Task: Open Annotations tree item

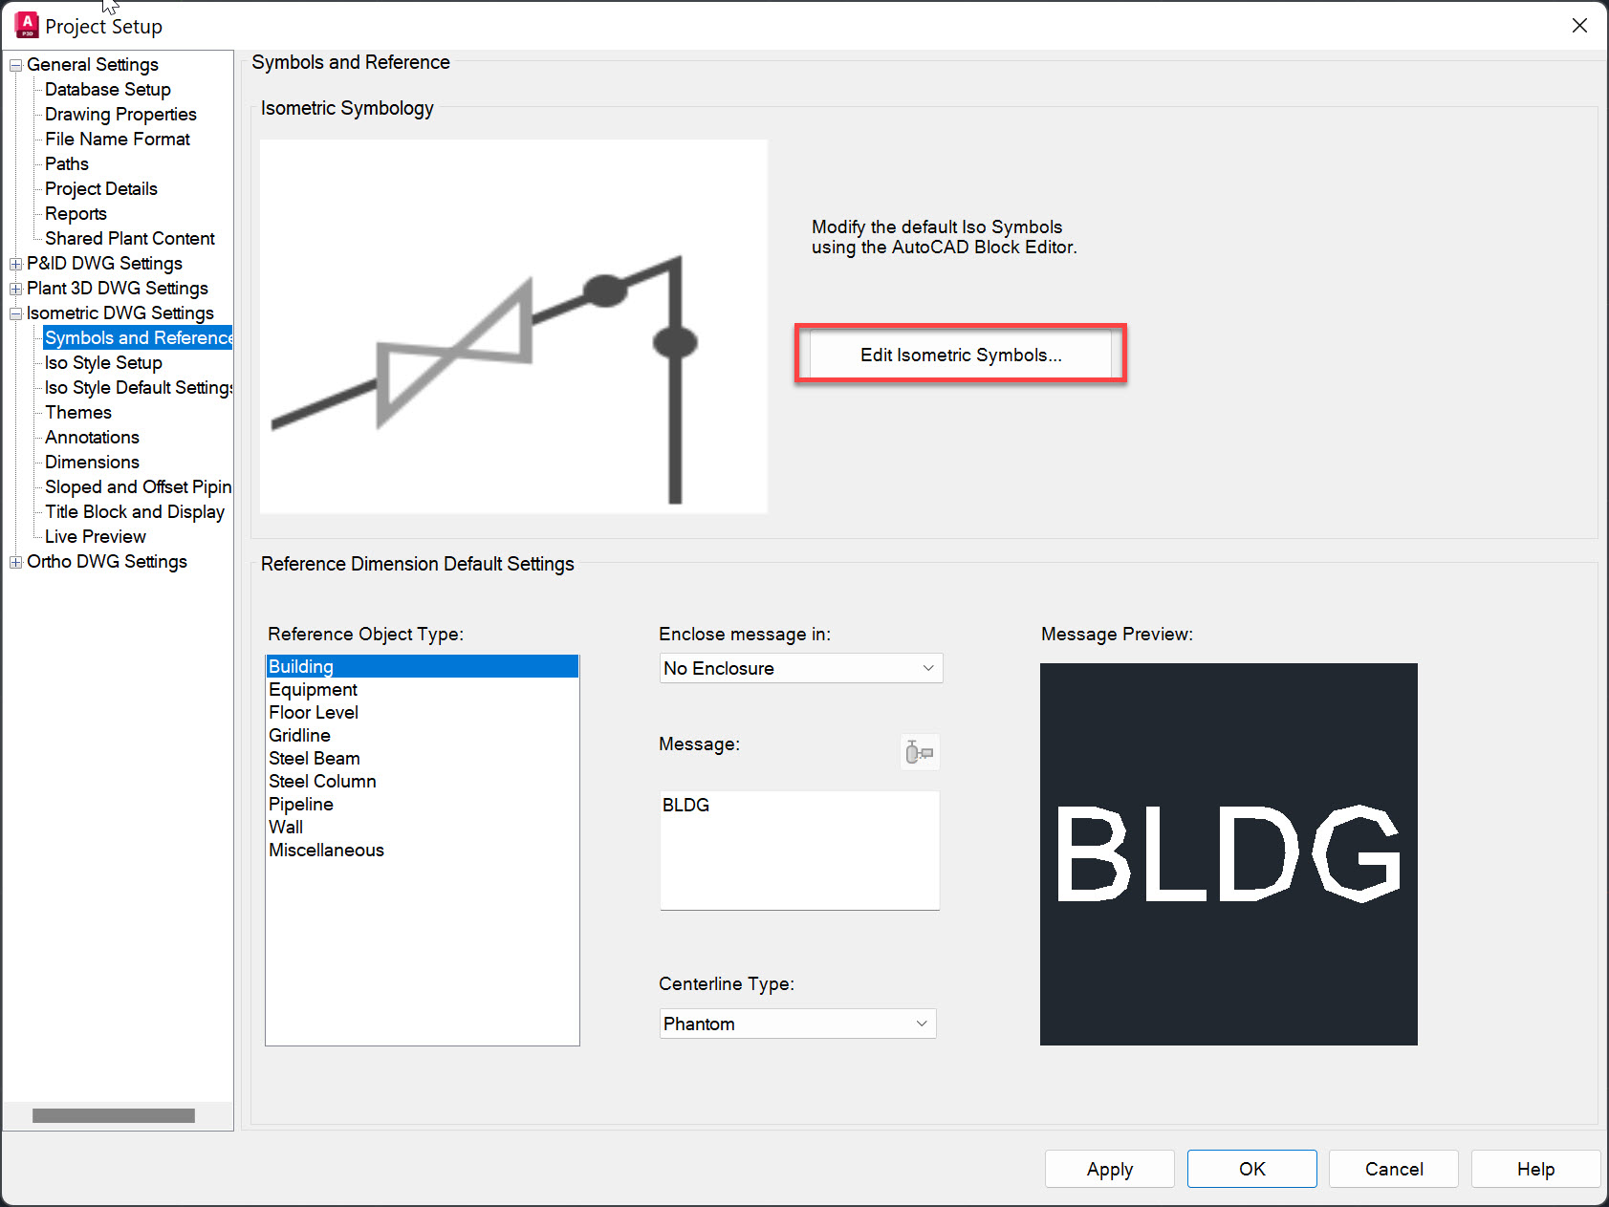Action: coord(92,437)
